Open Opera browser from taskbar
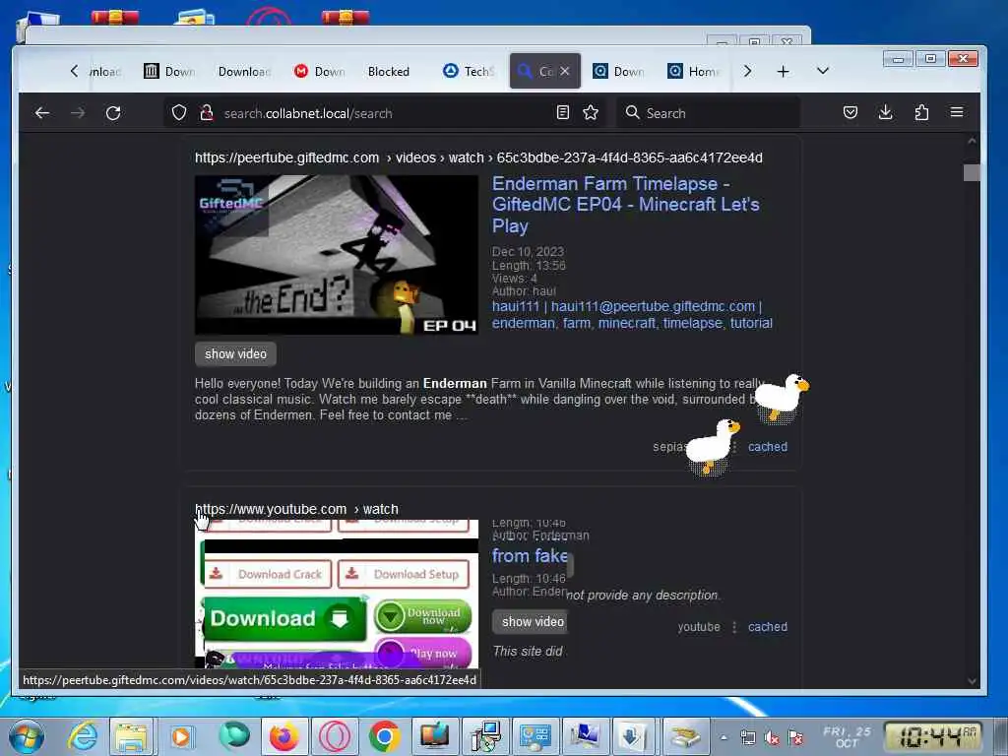This screenshot has height=756, width=1008. [x=335, y=736]
